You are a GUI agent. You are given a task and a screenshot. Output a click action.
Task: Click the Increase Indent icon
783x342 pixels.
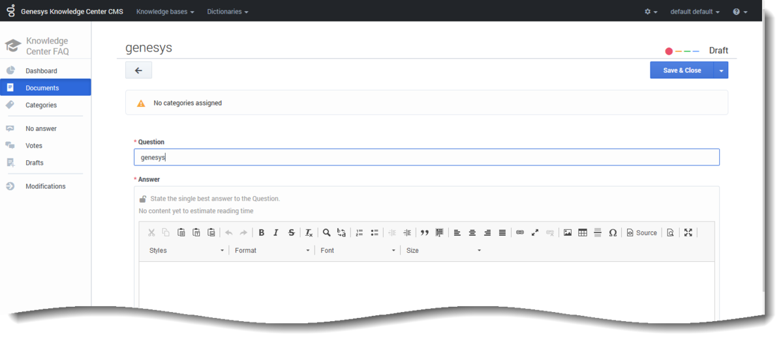407,233
